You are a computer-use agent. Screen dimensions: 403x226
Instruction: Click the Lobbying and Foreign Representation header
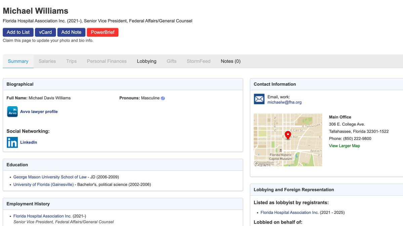[326, 190]
